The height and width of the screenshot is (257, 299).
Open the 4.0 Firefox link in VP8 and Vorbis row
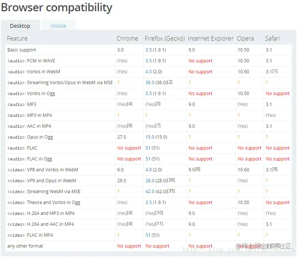click(x=148, y=169)
